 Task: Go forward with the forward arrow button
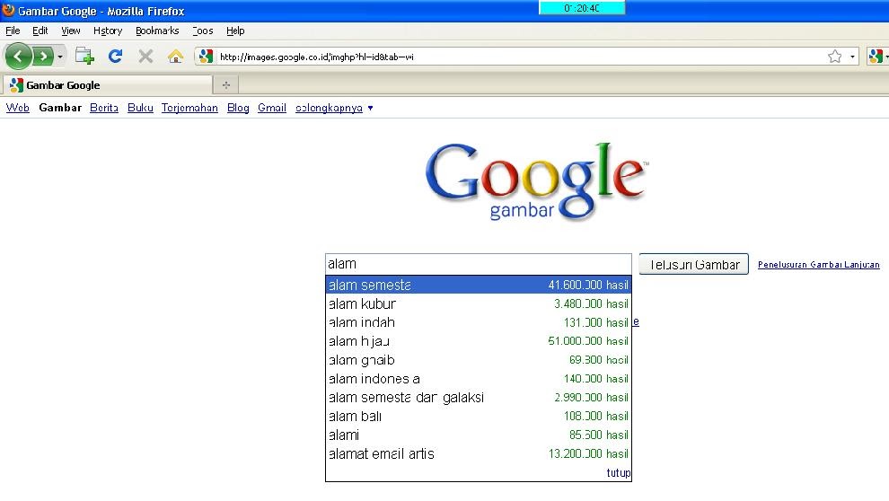(x=43, y=56)
